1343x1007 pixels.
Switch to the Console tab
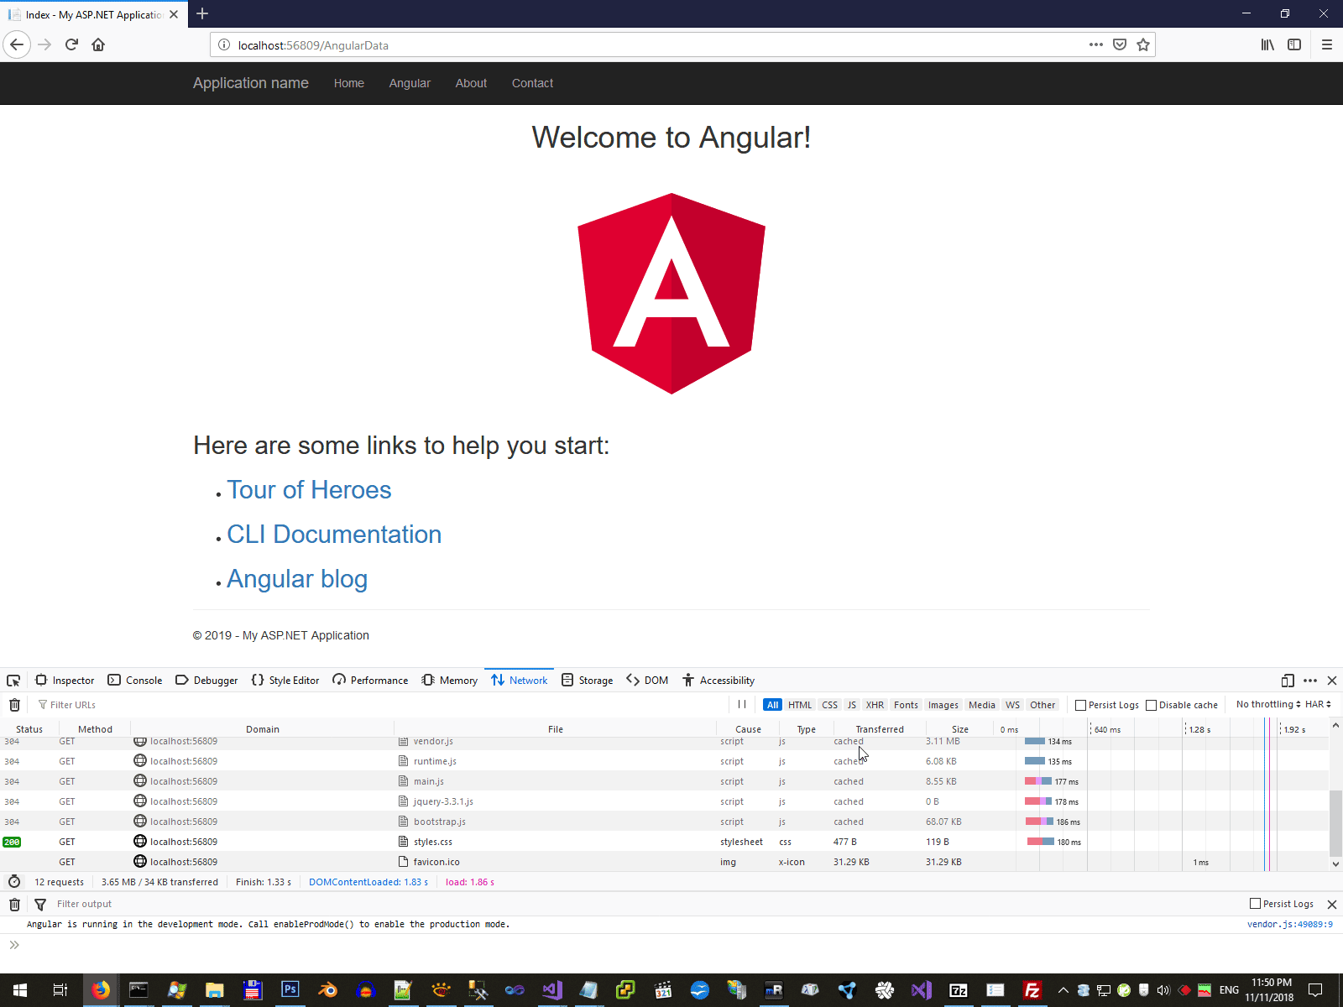point(135,681)
